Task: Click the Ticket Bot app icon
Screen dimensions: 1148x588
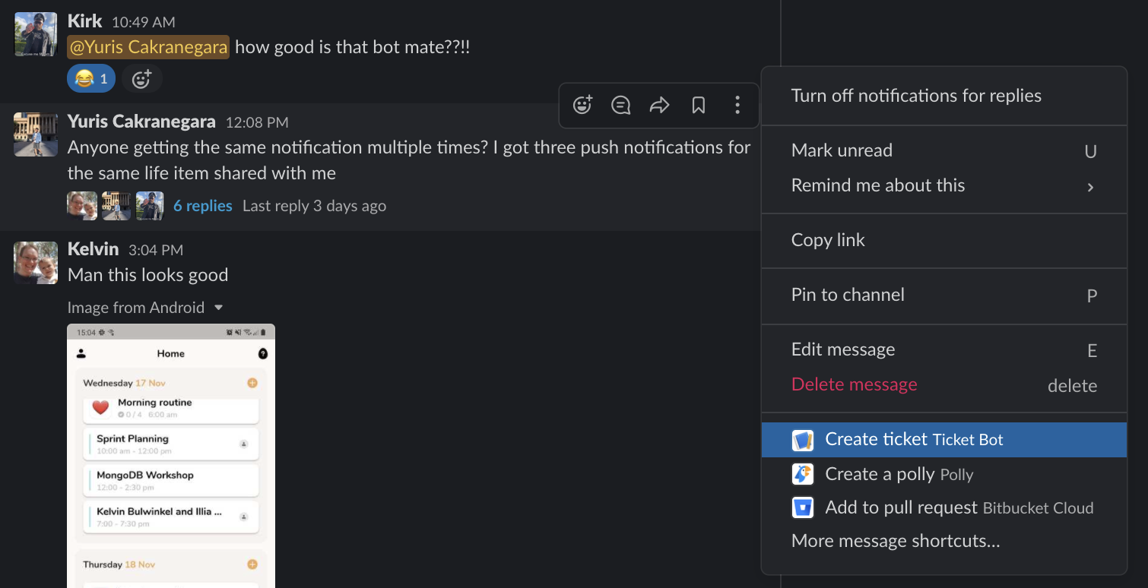Action: click(x=803, y=440)
